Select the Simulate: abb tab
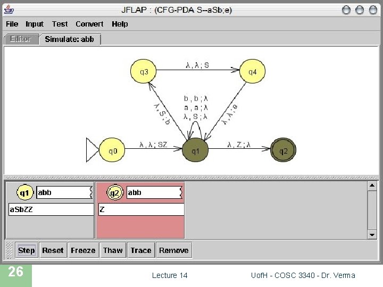The image size is (383, 287). (70, 39)
